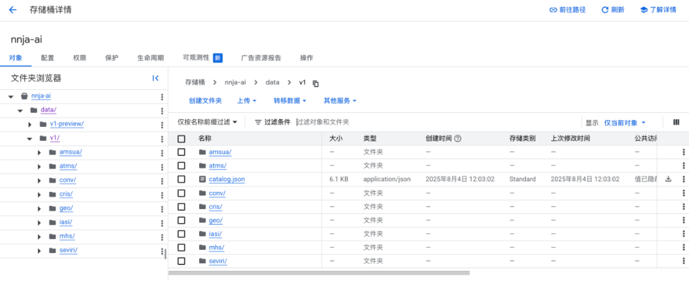Tick the checkbox for catalog.json
Screen dimensions: 689x281
click(182, 179)
